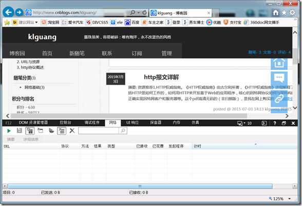
Task: Clear browser cache icon in network toolbar
Action: 40,130
